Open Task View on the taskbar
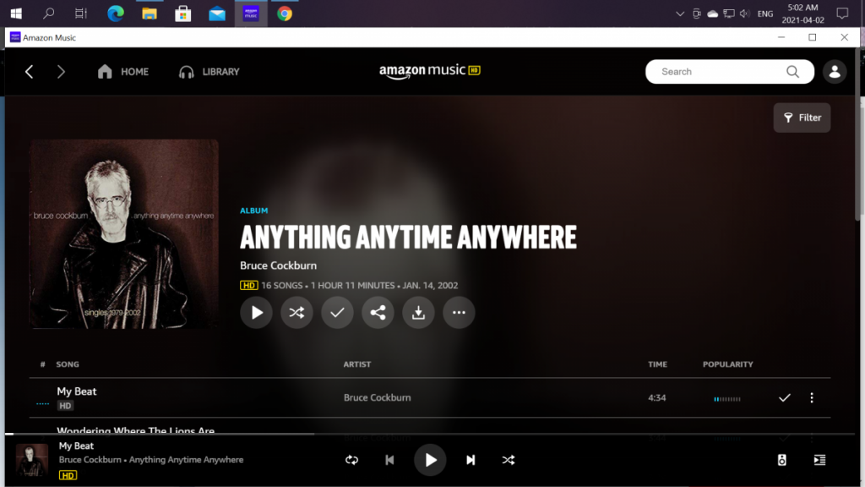 (x=81, y=14)
